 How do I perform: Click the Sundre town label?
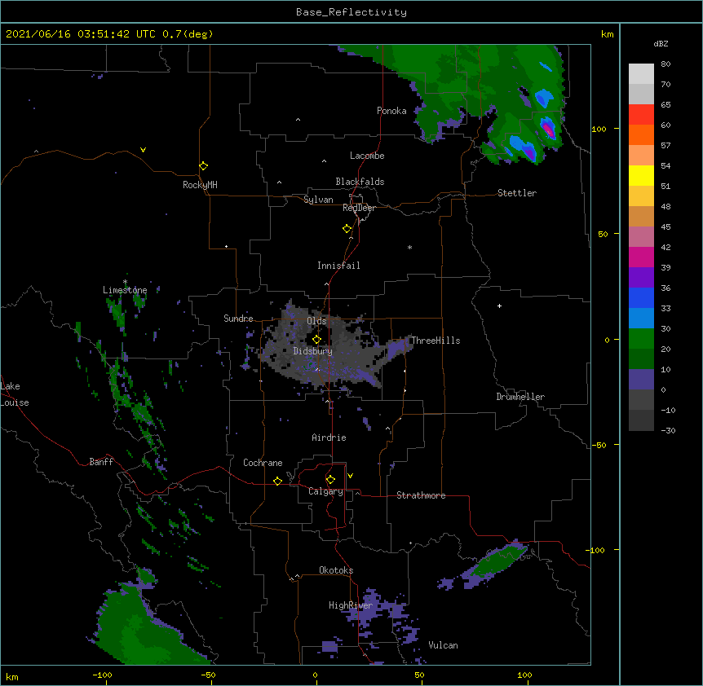[x=238, y=319]
